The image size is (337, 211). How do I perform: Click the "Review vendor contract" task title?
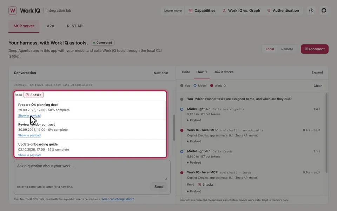pyautogui.click(x=37, y=124)
